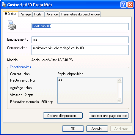Click the Appliquer button
This screenshot has height=135, width=135.
click(x=121, y=128)
